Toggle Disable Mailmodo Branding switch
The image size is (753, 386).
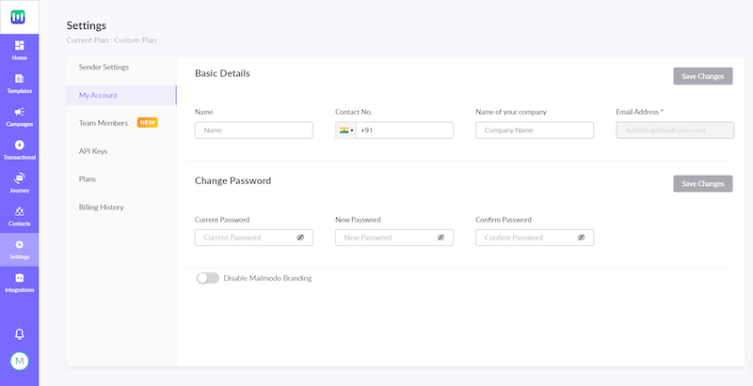(x=207, y=278)
